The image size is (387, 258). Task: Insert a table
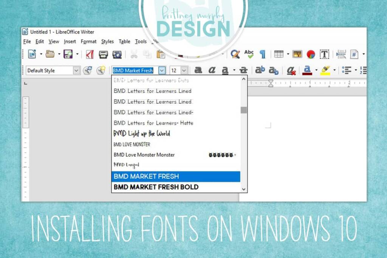tap(279, 54)
